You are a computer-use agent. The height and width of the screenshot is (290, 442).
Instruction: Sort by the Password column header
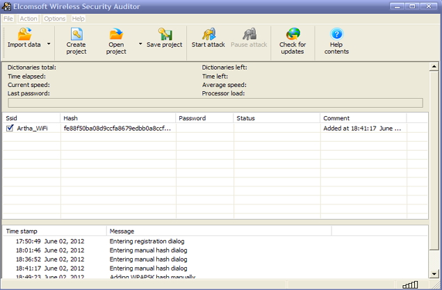(x=204, y=118)
